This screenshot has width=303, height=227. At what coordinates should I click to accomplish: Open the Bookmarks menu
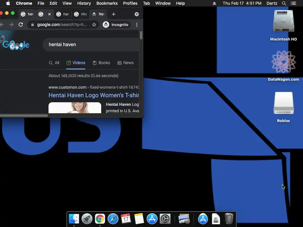click(107, 3)
